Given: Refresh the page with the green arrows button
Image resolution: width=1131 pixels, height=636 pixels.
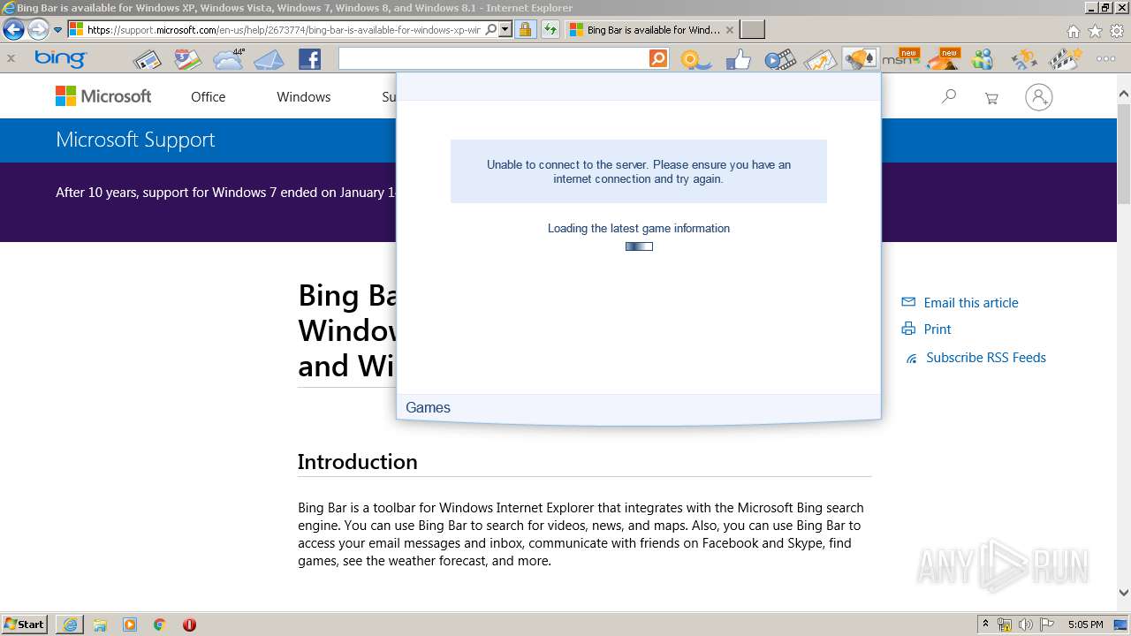Looking at the screenshot, I should pos(550,29).
